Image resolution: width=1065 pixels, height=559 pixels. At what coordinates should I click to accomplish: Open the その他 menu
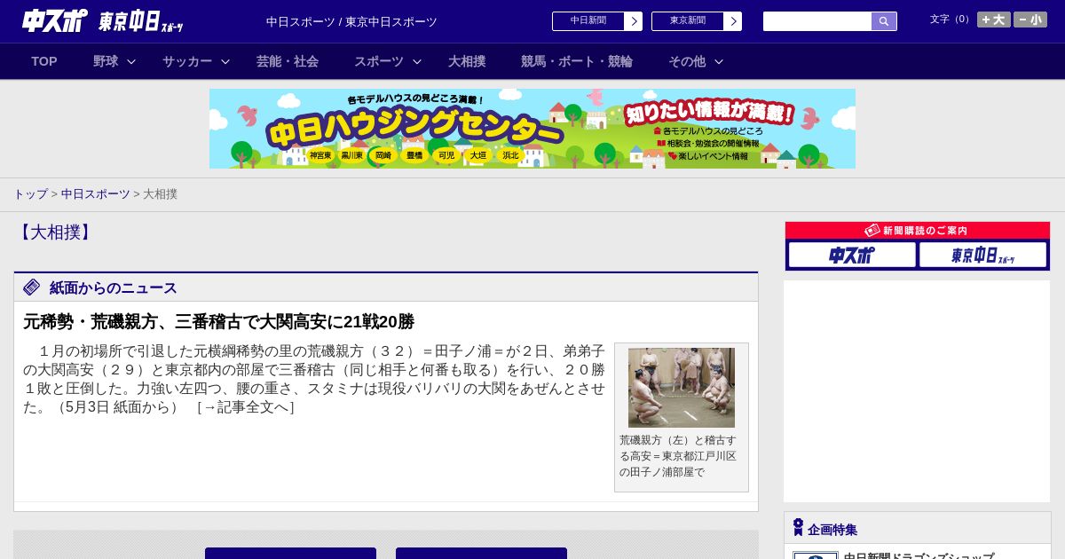tap(687, 61)
